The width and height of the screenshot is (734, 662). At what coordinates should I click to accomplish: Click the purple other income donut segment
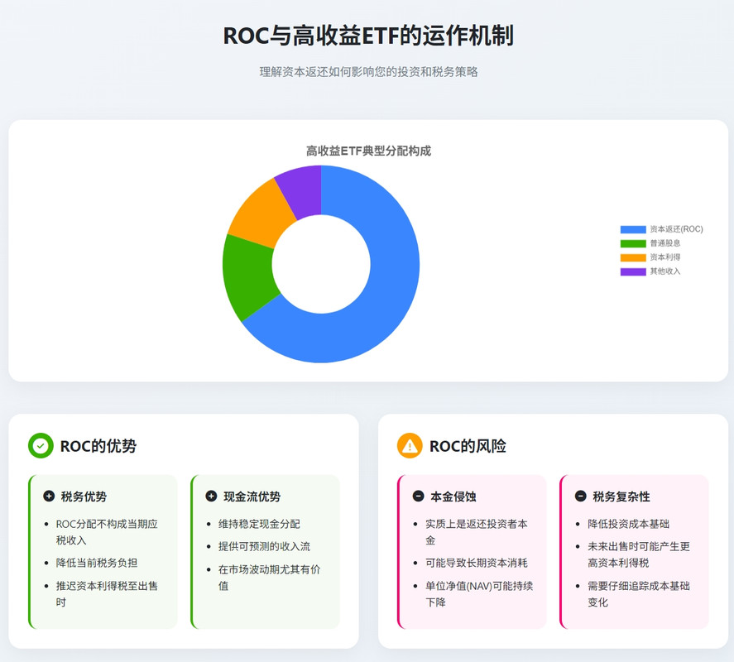[x=302, y=192]
